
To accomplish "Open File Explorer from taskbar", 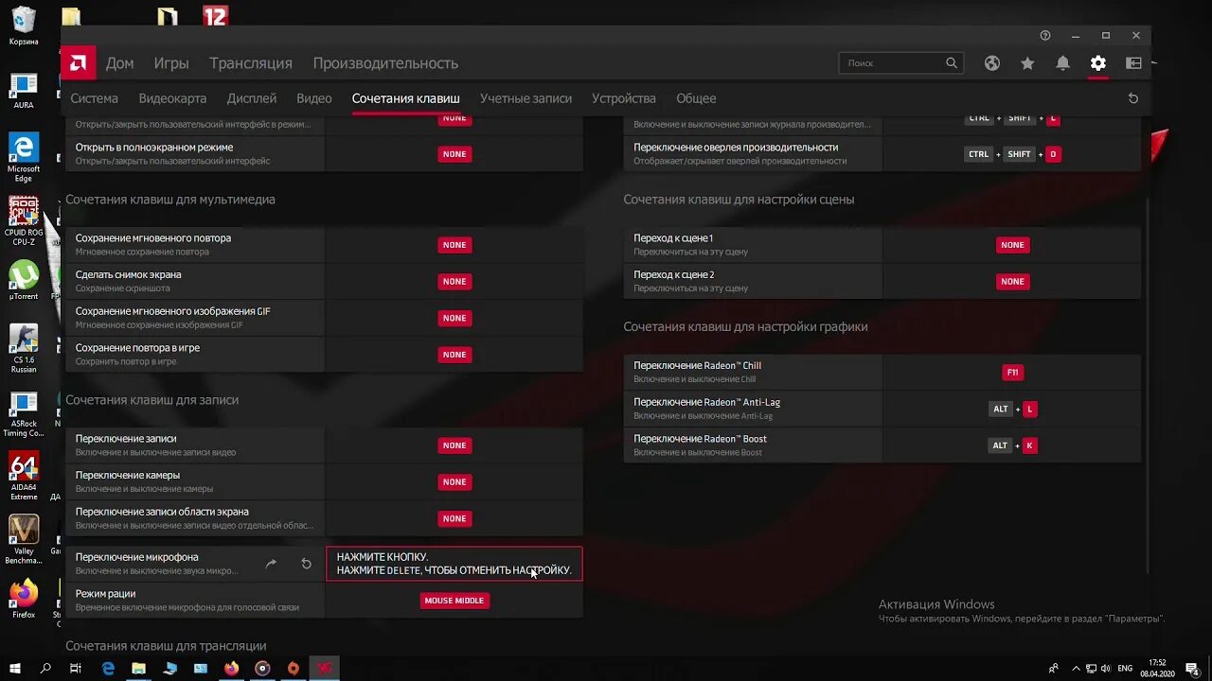I will click(x=139, y=668).
